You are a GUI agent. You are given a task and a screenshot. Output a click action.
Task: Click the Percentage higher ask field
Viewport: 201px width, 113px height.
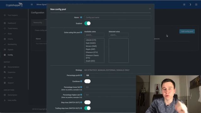click(x=110, y=95)
